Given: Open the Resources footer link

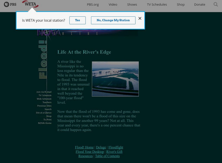Looking at the screenshot, I should [x=85, y=156].
